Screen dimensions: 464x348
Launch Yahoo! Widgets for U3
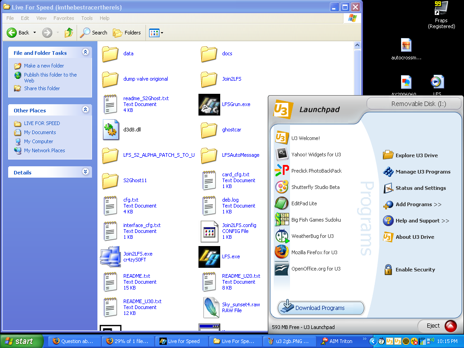(309, 155)
